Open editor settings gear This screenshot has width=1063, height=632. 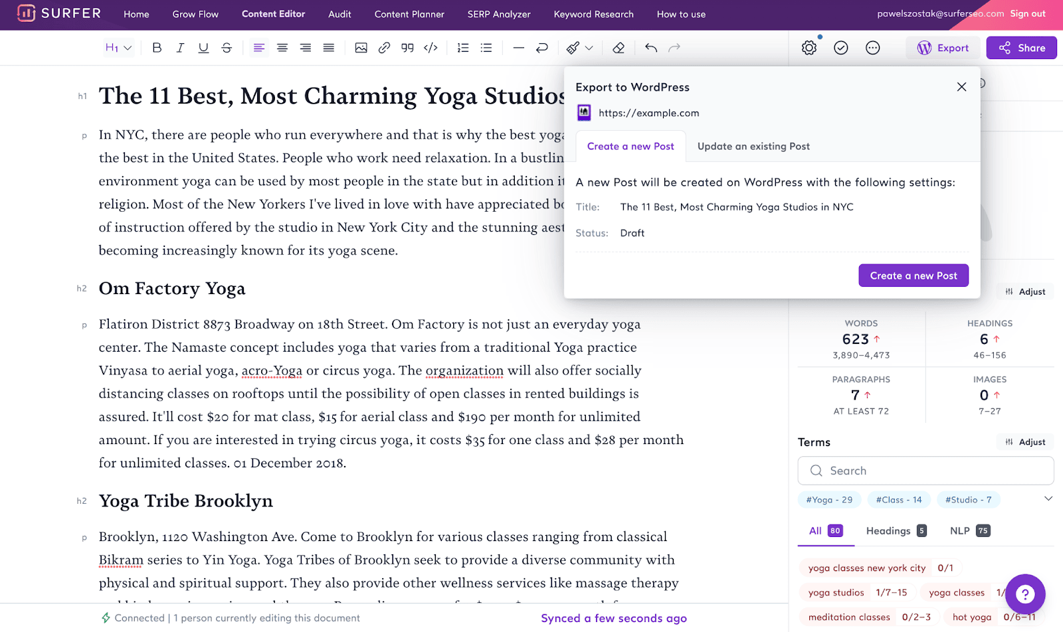809,48
